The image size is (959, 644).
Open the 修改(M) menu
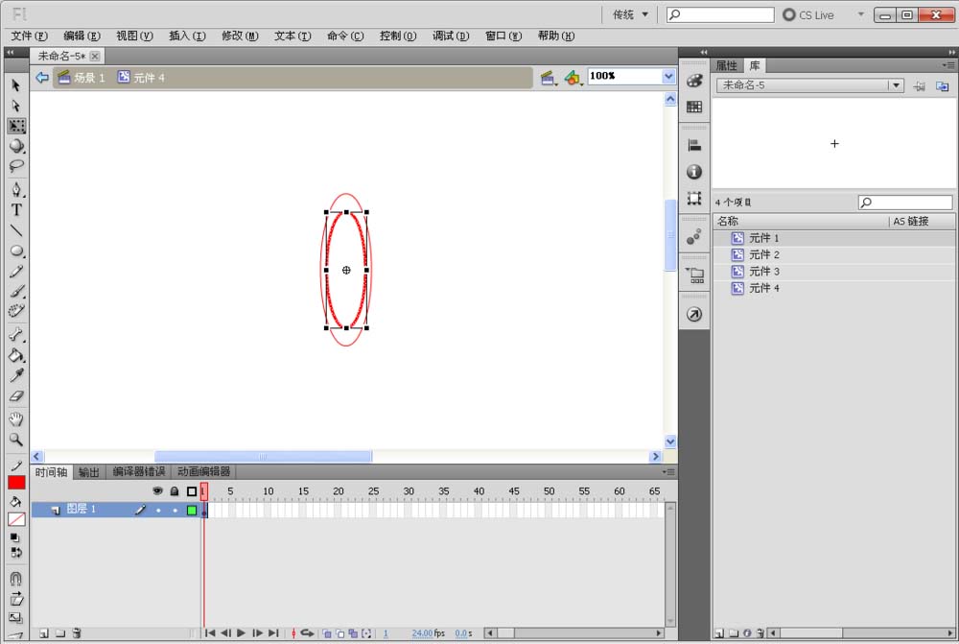click(240, 36)
